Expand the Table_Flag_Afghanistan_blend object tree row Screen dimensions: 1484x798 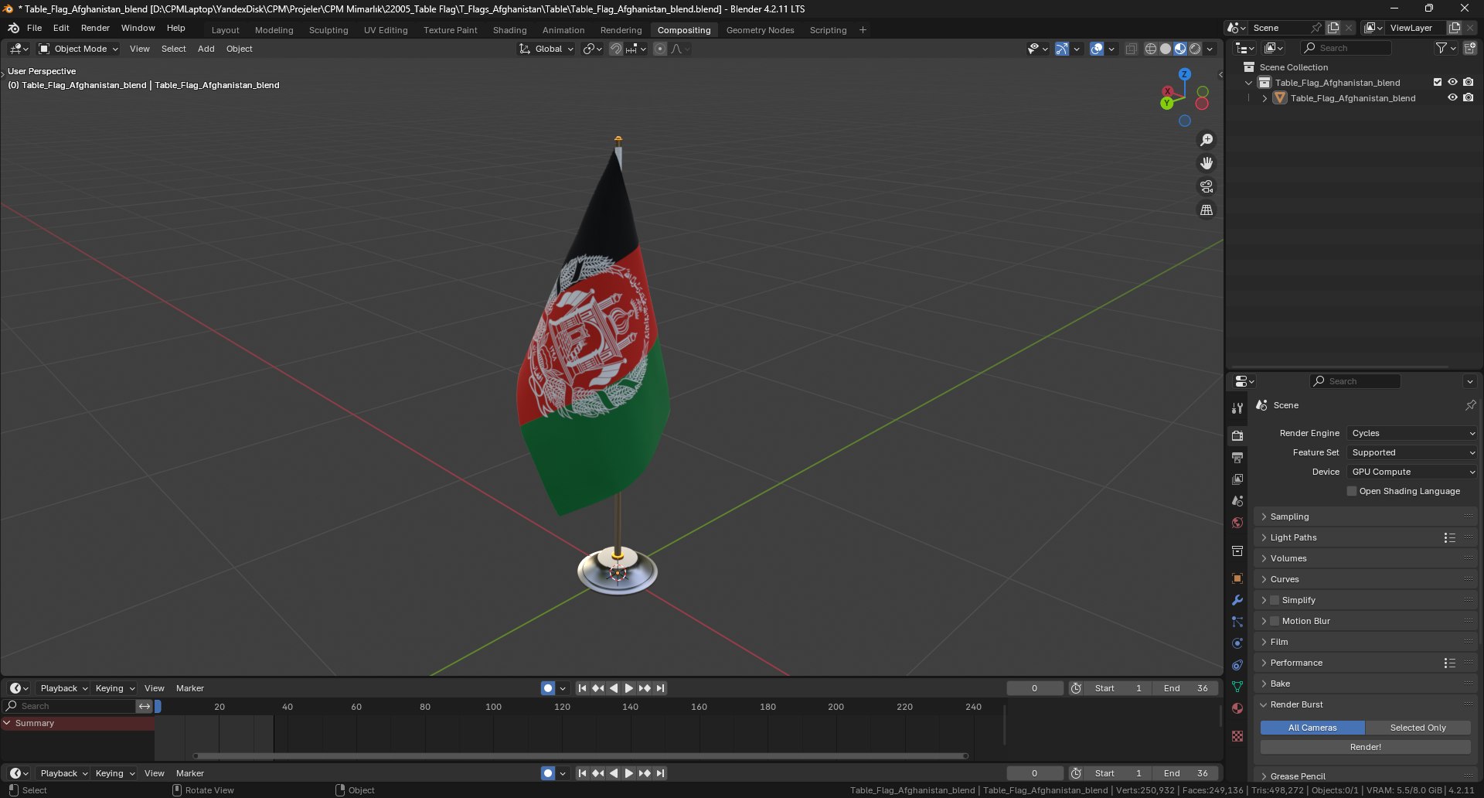click(1264, 98)
